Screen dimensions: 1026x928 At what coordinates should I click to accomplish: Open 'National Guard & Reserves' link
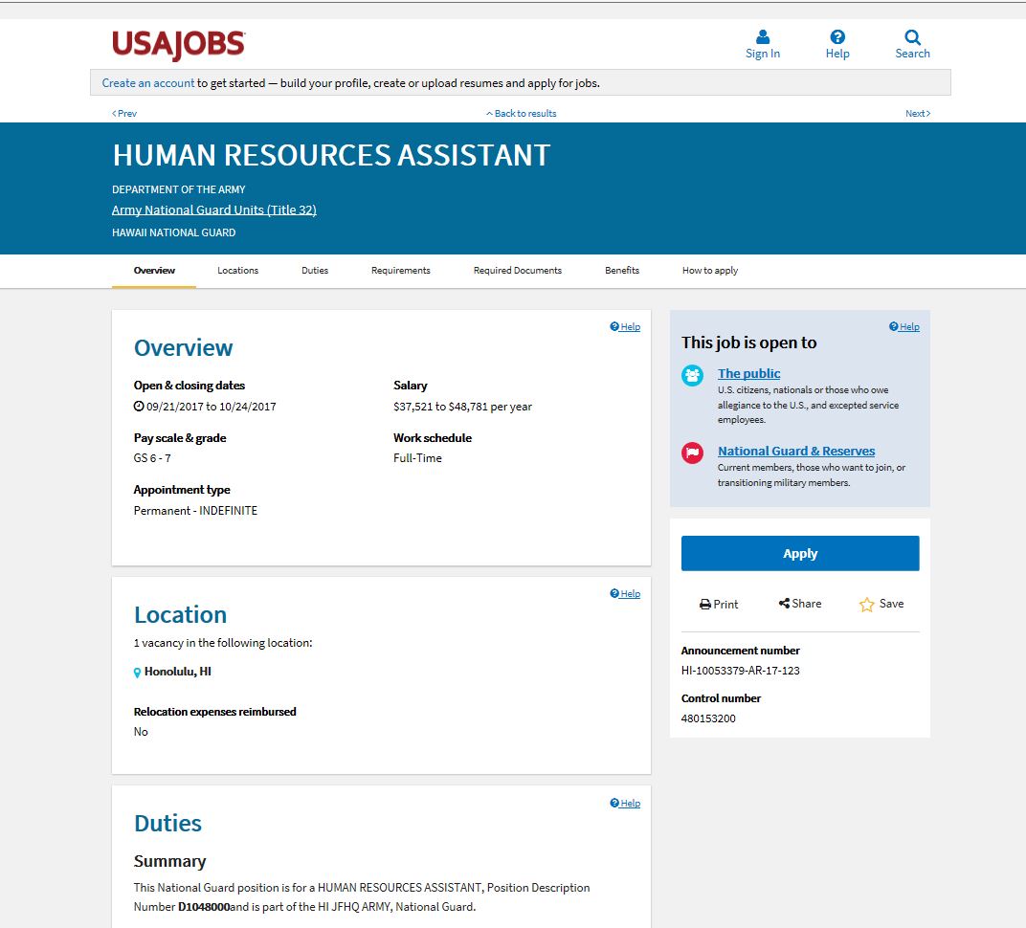(x=795, y=452)
